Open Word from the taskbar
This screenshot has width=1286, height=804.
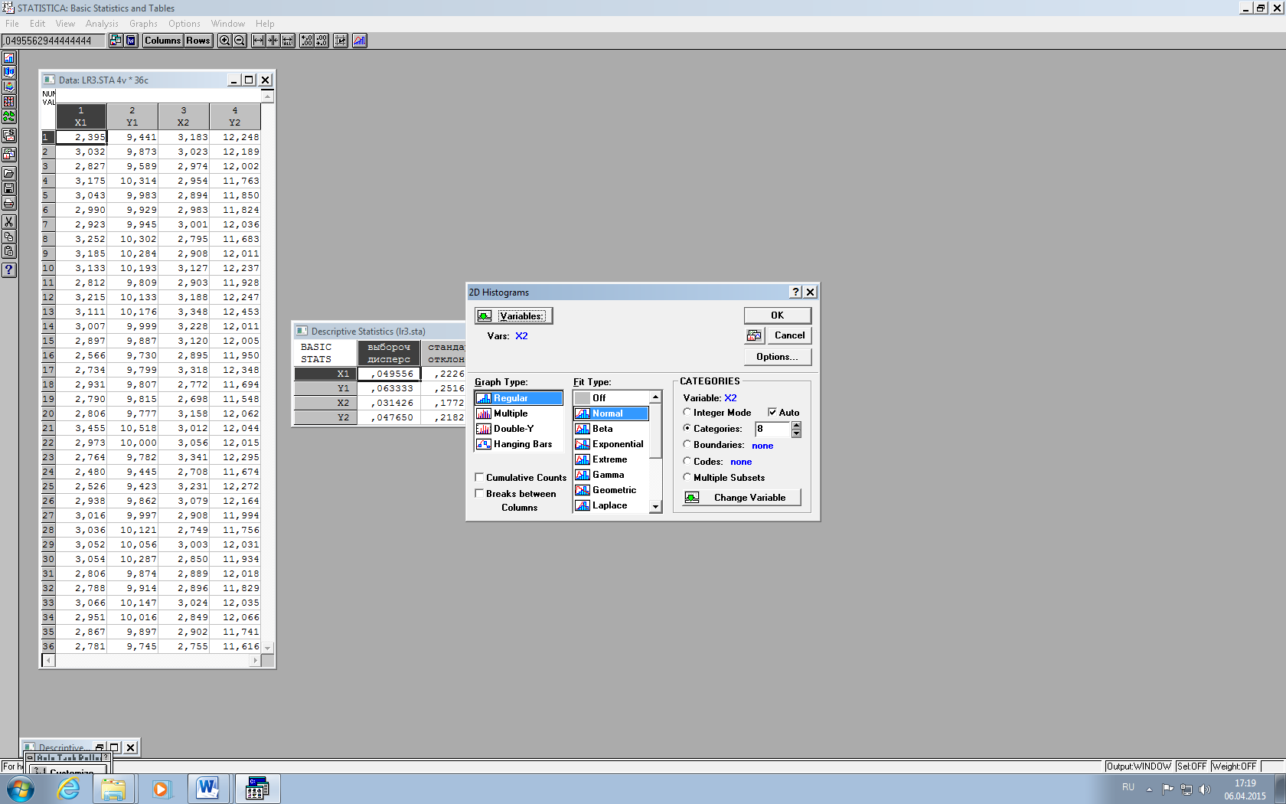coord(207,789)
